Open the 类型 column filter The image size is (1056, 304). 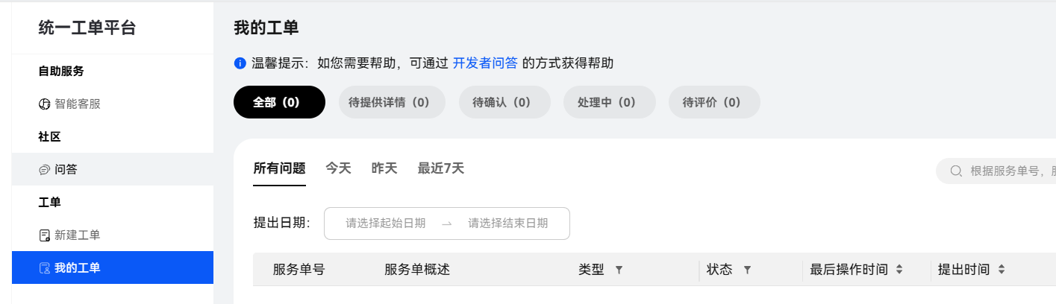click(619, 270)
